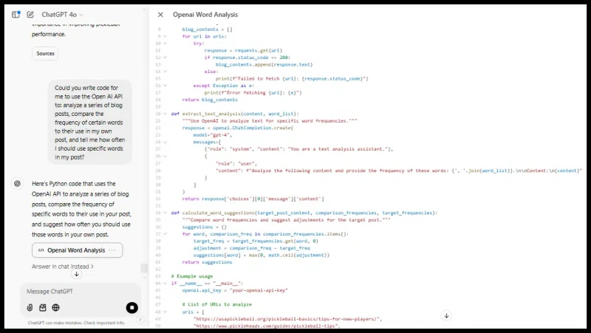Enable web search with the globe icon
This screenshot has width=591, height=333.
coord(56,307)
